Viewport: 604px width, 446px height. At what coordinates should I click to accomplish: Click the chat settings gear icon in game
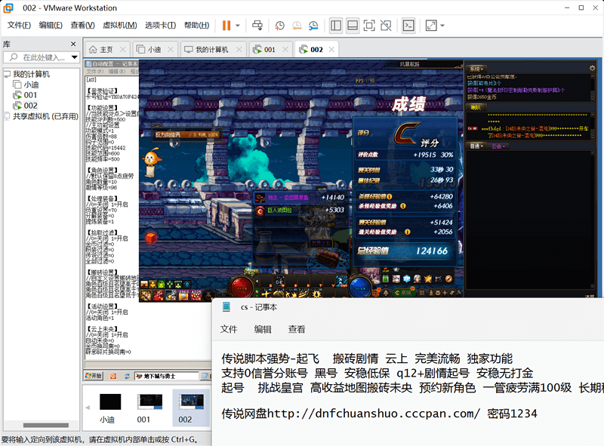coord(592,68)
